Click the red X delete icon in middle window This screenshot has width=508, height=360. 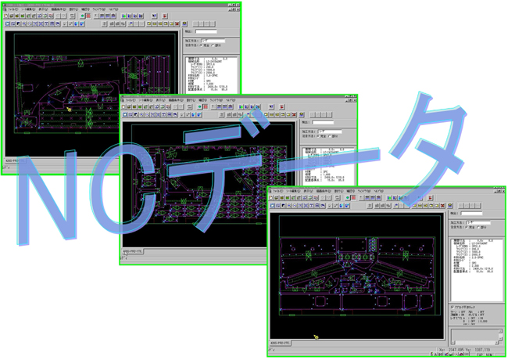click(x=294, y=115)
